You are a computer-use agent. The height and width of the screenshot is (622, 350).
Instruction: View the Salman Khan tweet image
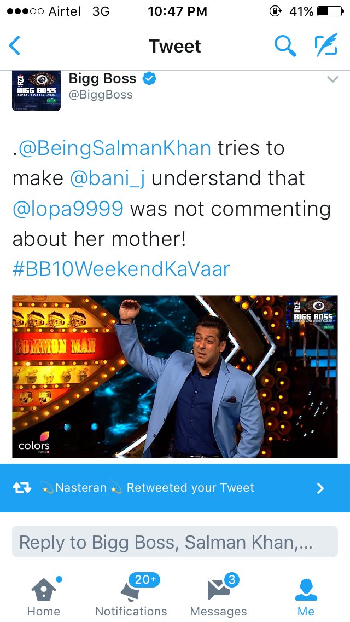(x=175, y=377)
